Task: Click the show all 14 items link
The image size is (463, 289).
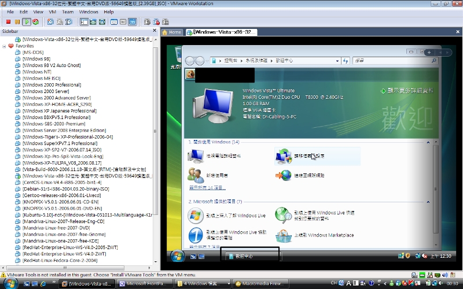Action: (x=207, y=188)
